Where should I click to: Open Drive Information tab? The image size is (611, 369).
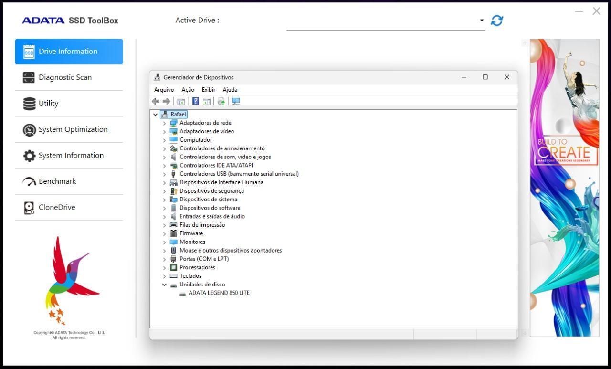point(69,52)
